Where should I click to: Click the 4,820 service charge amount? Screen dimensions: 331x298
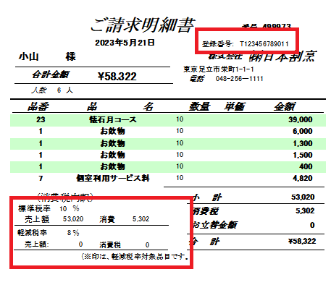coord(303,178)
